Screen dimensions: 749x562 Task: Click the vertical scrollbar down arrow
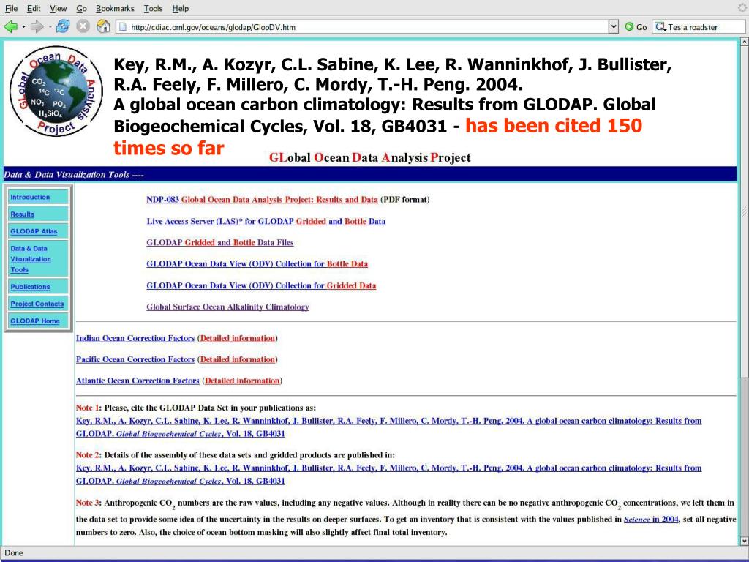[x=744, y=541]
